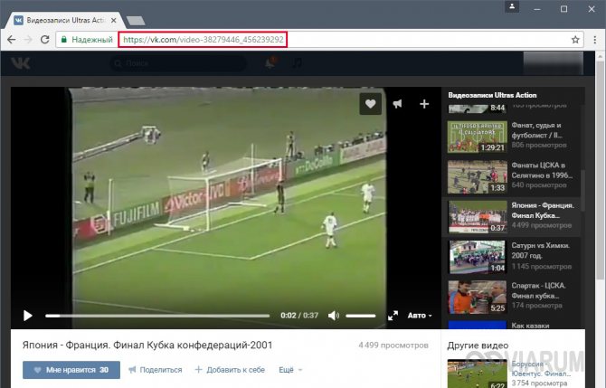Reload the current page

45,40
